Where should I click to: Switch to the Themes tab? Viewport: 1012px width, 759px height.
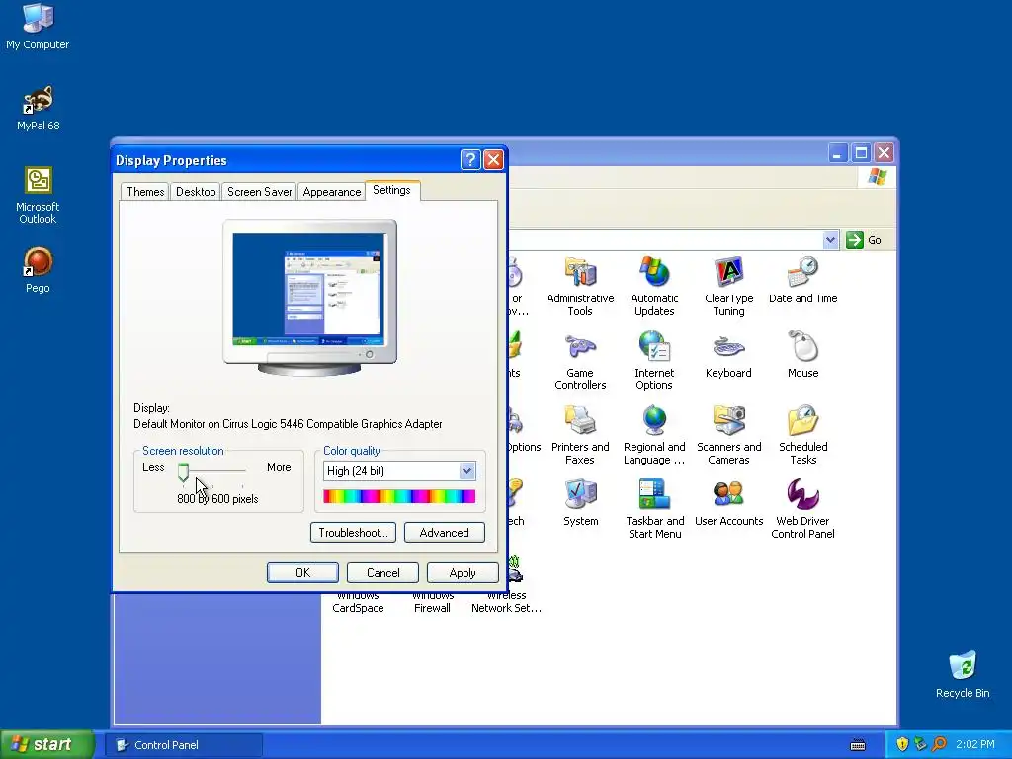(145, 192)
